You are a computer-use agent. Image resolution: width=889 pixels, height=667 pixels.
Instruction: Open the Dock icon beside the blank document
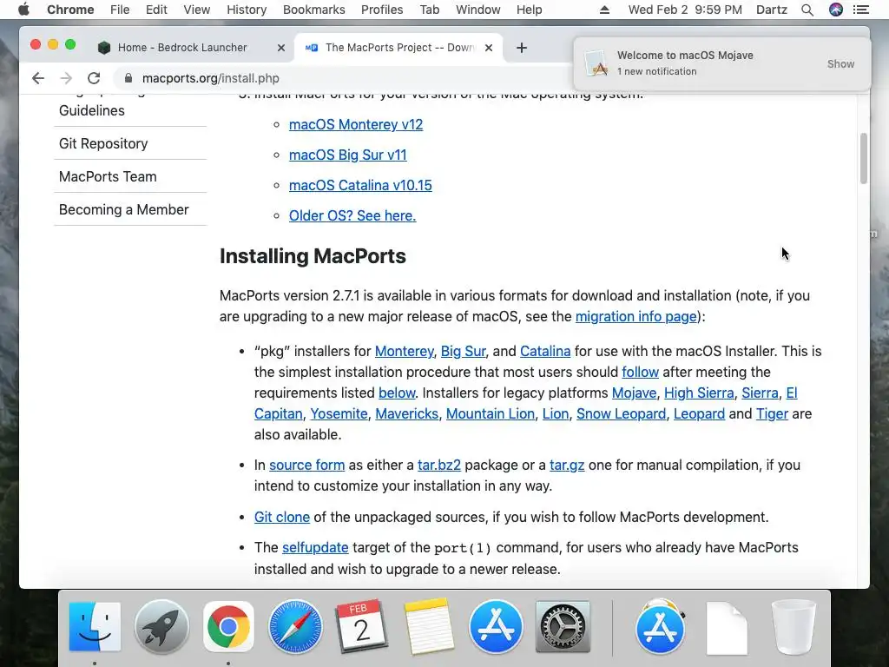tap(660, 627)
